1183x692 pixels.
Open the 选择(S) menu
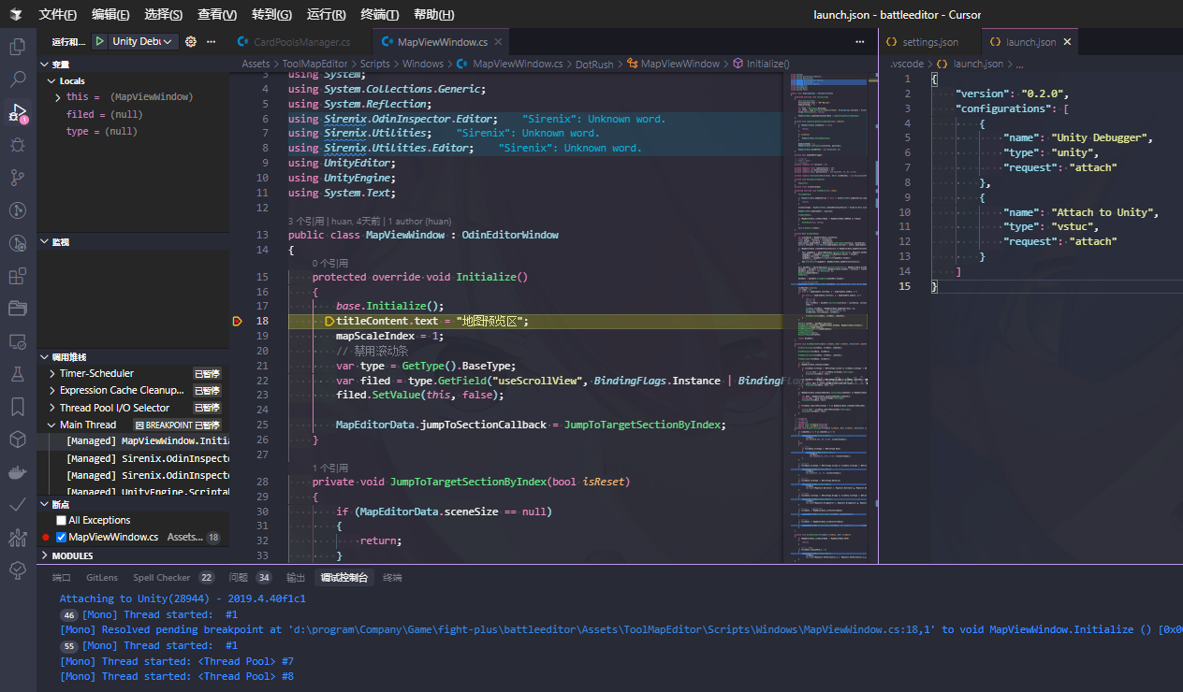164,14
